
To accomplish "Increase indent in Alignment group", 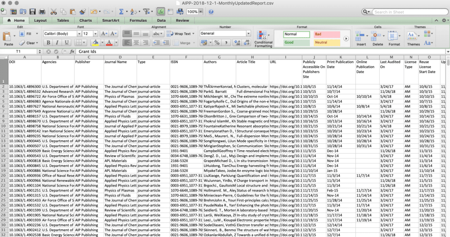I will [x=166, y=42].
